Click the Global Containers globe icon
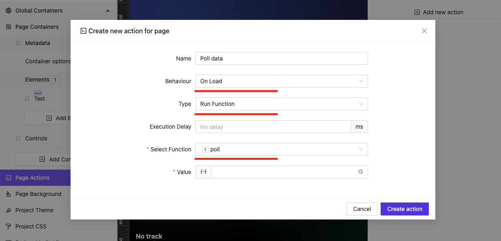This screenshot has height=241, width=501. pyautogui.click(x=9, y=11)
